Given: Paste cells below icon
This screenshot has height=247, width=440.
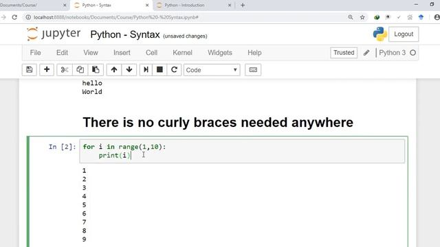Looking at the screenshot, I should 96,70.
